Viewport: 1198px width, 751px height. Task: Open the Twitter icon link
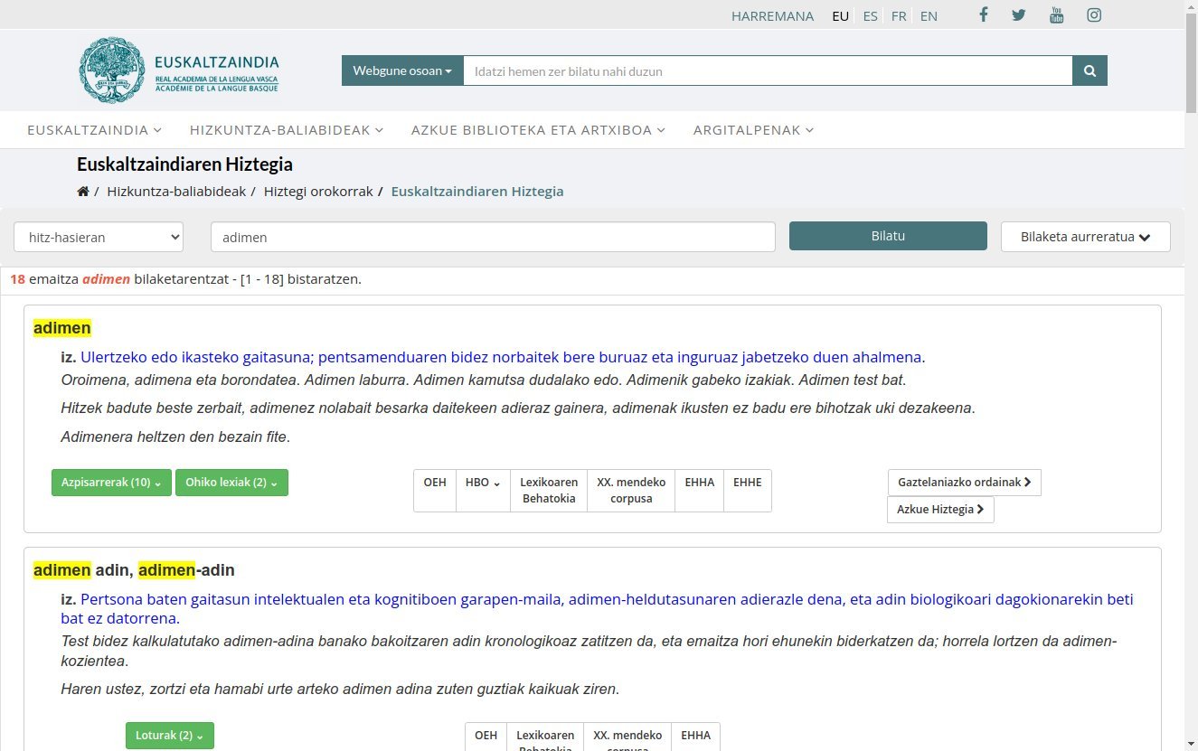click(x=1019, y=15)
